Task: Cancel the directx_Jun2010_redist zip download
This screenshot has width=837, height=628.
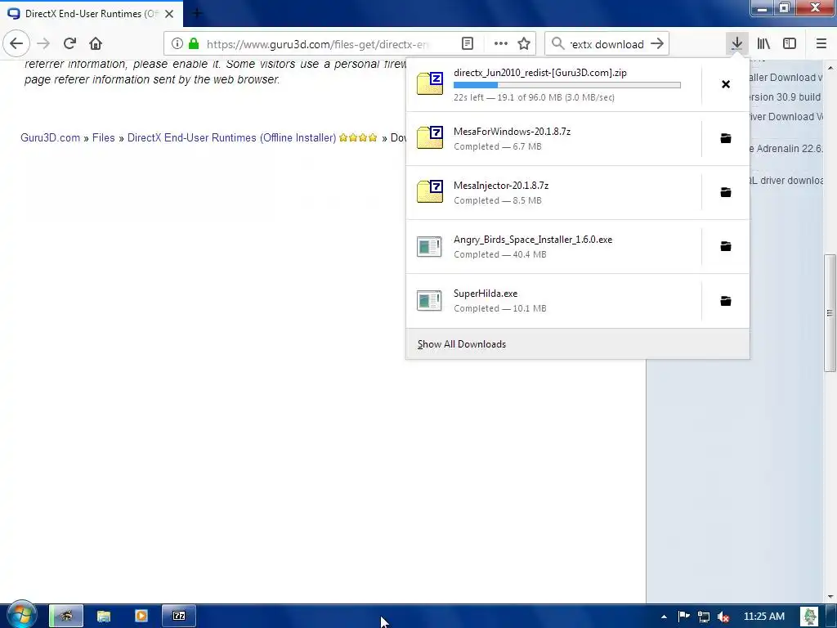Action: 726,84
